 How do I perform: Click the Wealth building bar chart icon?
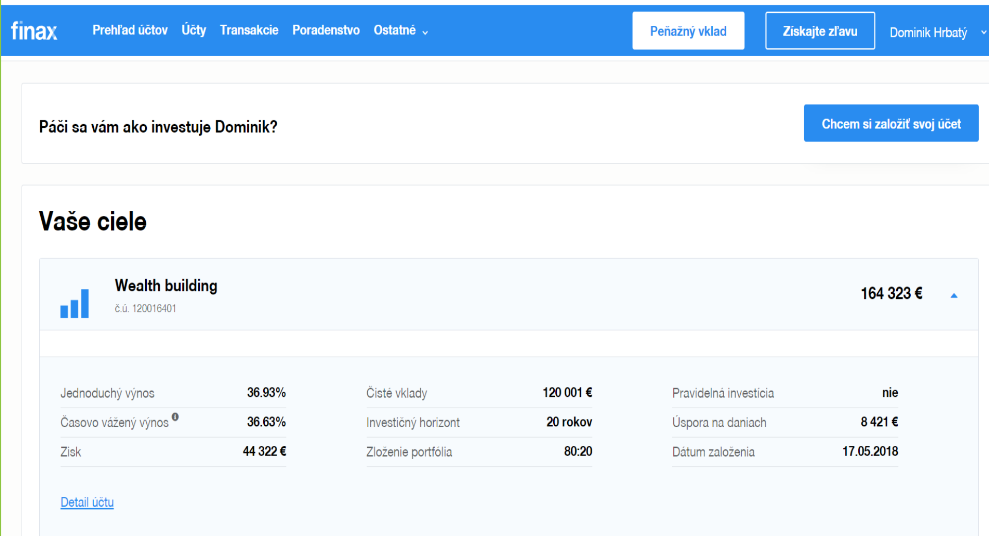pos(75,304)
